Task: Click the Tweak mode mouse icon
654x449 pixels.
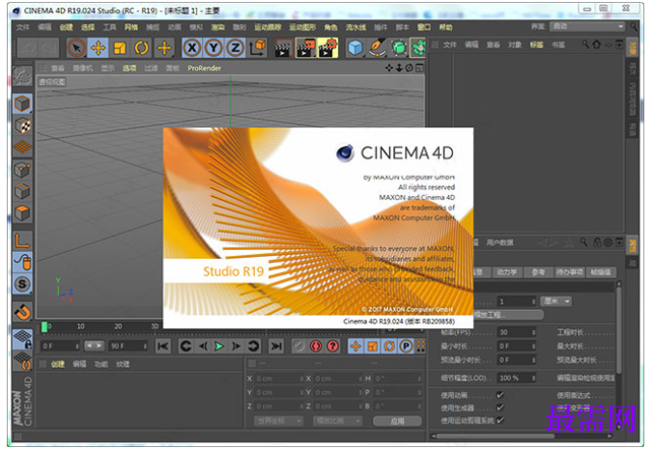Action: point(22,262)
